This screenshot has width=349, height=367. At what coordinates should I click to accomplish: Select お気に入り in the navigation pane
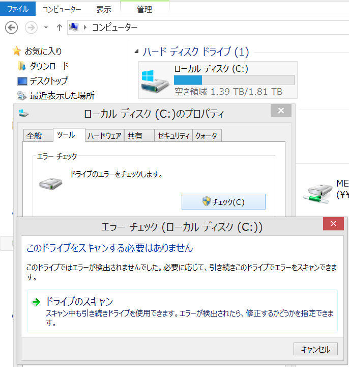click(x=43, y=51)
